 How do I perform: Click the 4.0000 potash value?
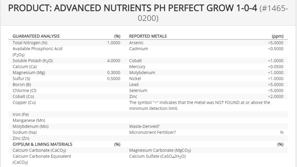point(114,61)
